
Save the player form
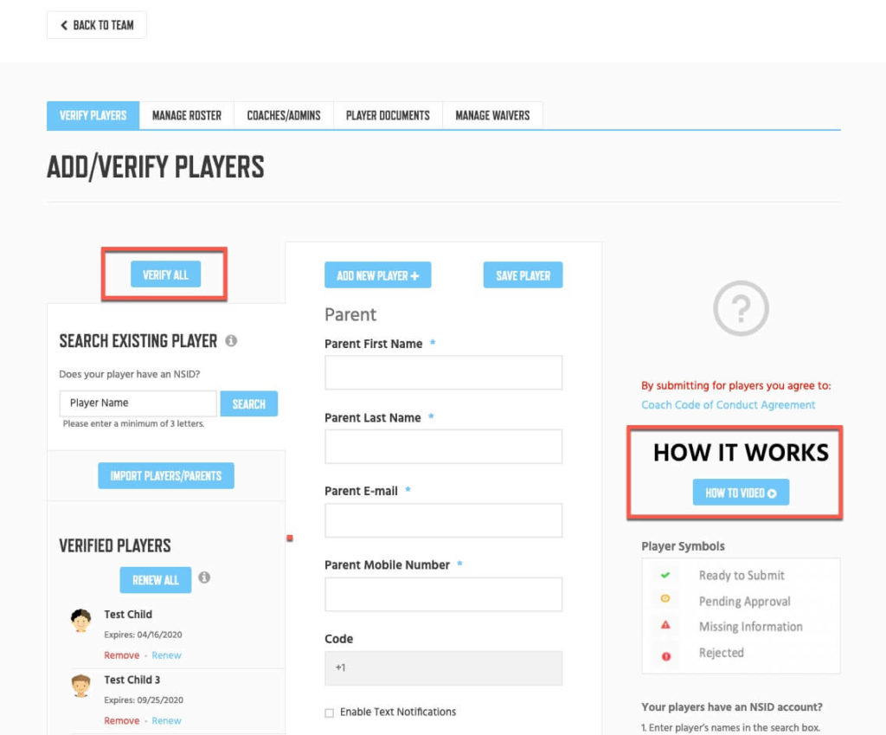523,275
